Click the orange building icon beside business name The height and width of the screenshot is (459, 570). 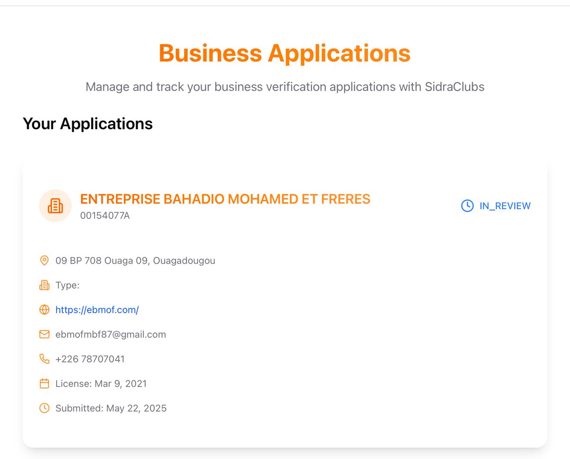pos(55,206)
